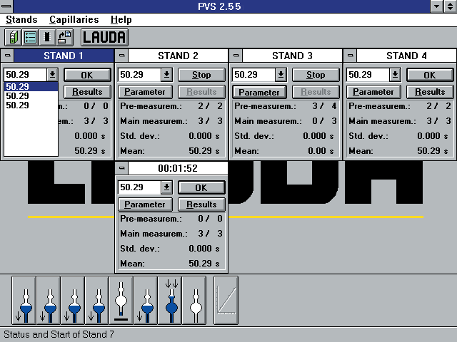
Task: Open the graph icon in bottom row
Action: (x=226, y=301)
